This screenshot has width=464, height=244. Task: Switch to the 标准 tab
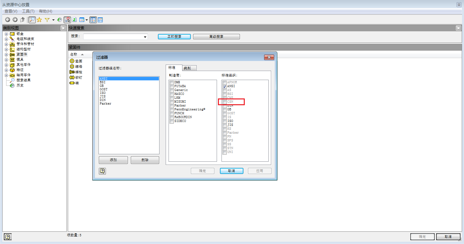[173, 67]
